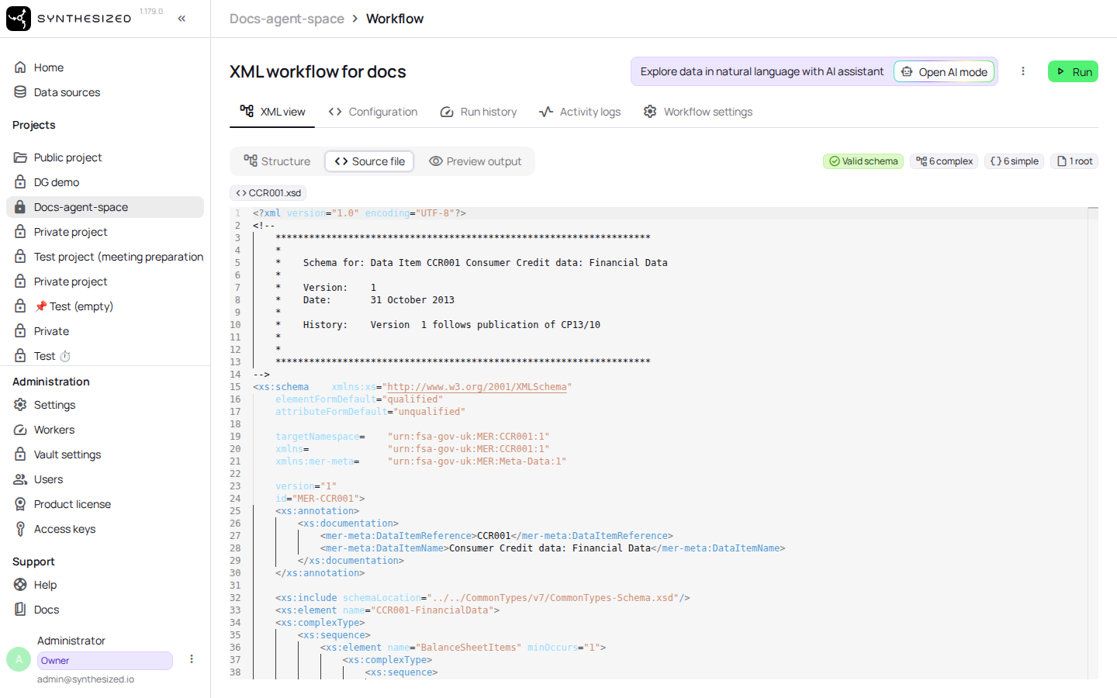1117x698 pixels.
Task: Switch to Preview output view
Action: 476,161
